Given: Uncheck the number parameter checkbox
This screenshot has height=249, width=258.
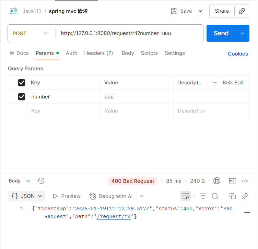Looking at the screenshot, I should pyautogui.click(x=22, y=97).
